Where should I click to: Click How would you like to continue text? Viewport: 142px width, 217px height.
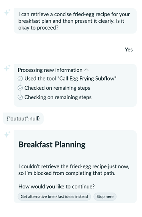pyautogui.click(x=57, y=187)
